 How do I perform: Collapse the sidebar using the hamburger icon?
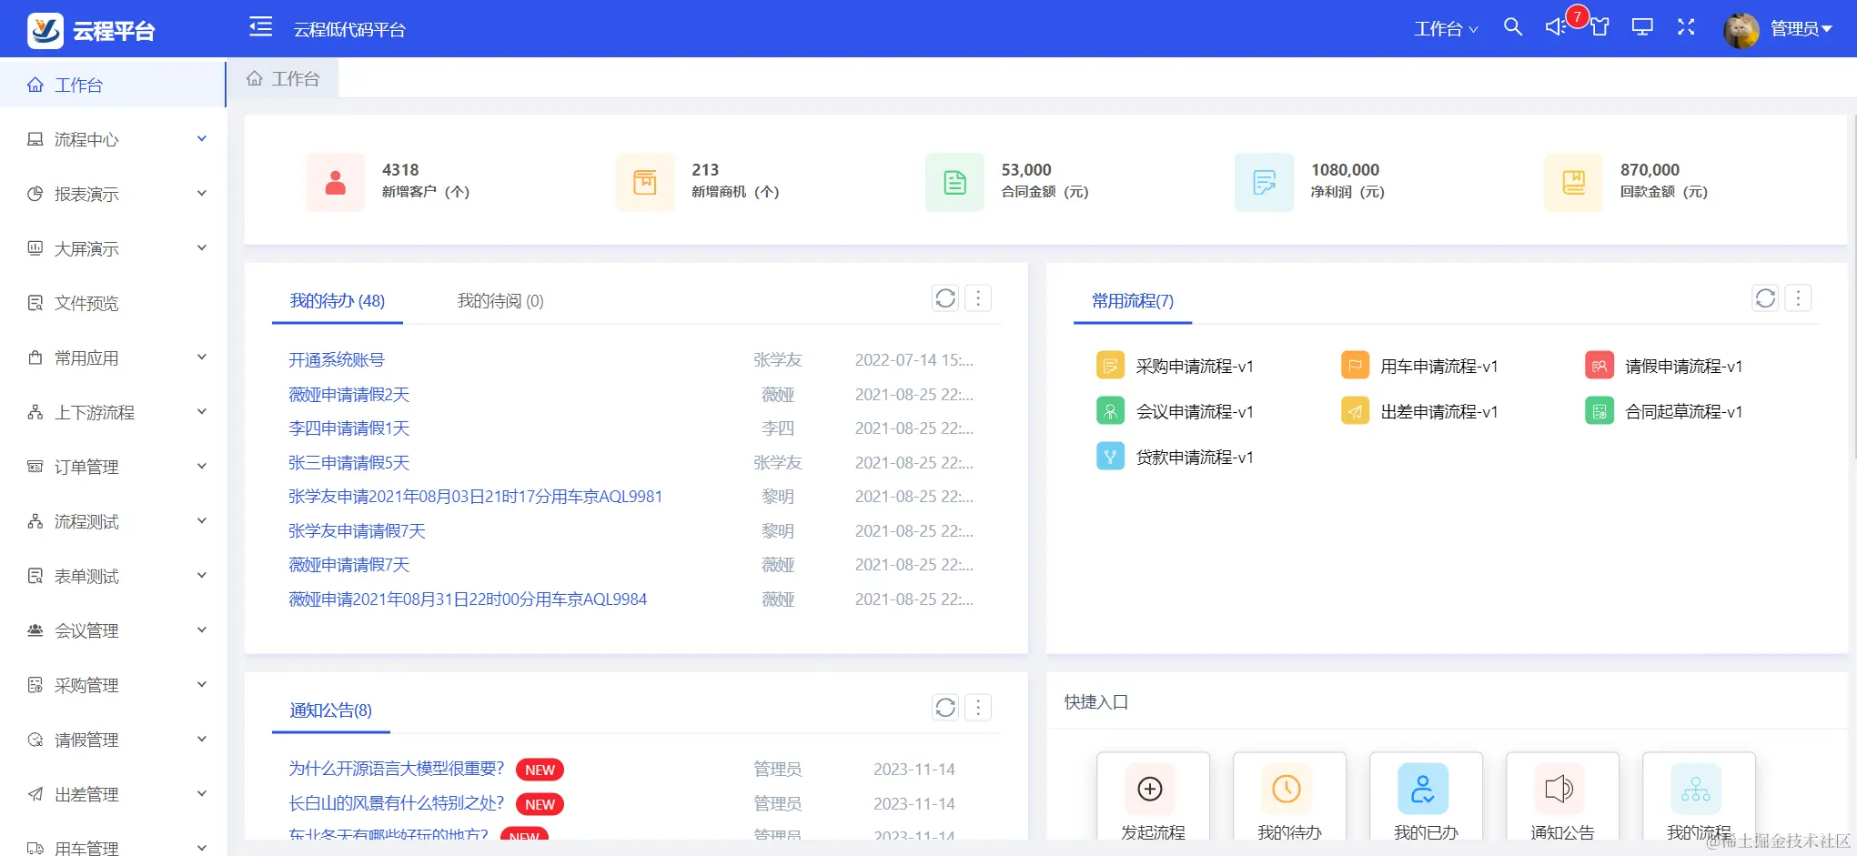[x=260, y=28]
